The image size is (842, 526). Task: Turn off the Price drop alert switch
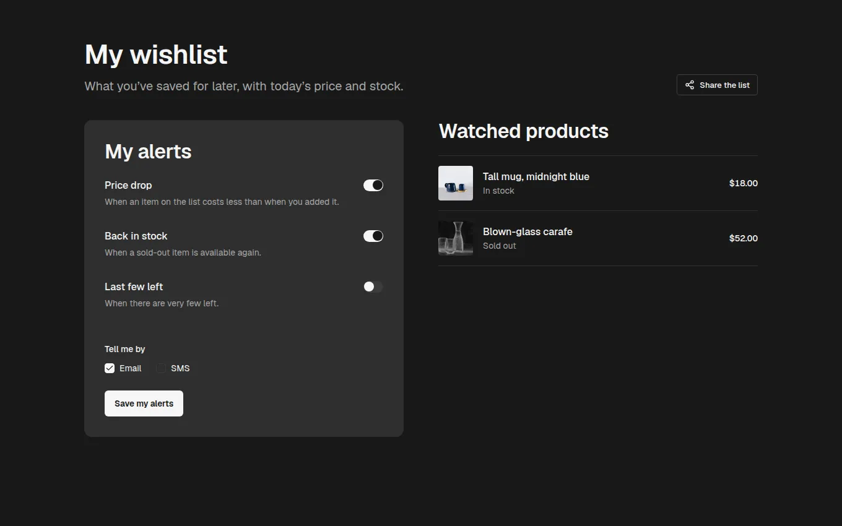pyautogui.click(x=373, y=185)
